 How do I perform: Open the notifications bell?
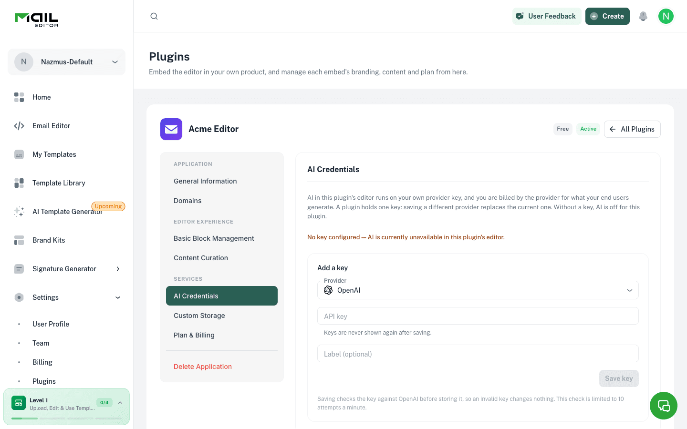pyautogui.click(x=643, y=16)
